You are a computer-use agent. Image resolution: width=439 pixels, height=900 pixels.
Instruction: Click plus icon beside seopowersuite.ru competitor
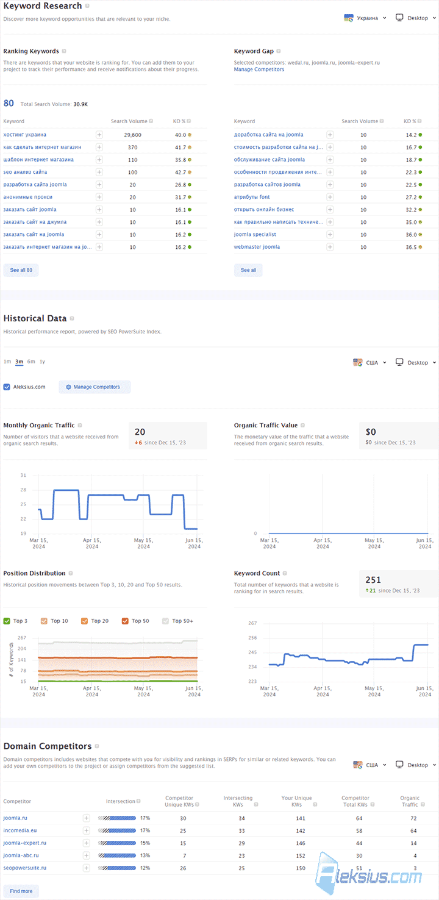pos(87,867)
